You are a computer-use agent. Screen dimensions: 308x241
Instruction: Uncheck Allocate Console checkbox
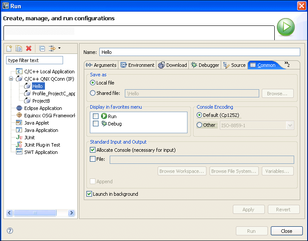click(x=93, y=150)
